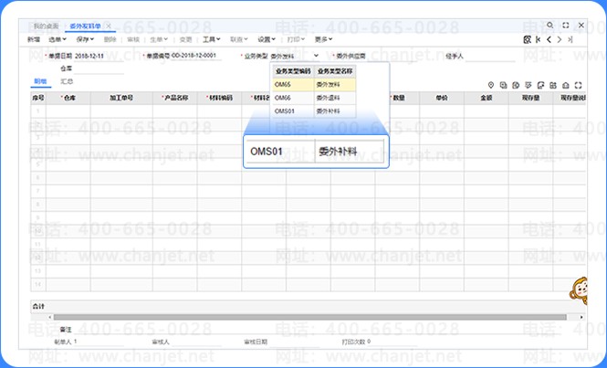The height and width of the screenshot is (368, 607).
Task: Click the 加工单号 column header
Action: point(121,98)
